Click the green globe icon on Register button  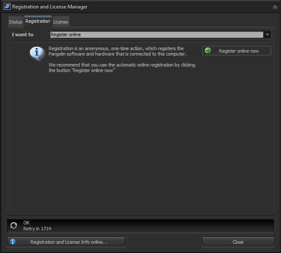click(208, 51)
